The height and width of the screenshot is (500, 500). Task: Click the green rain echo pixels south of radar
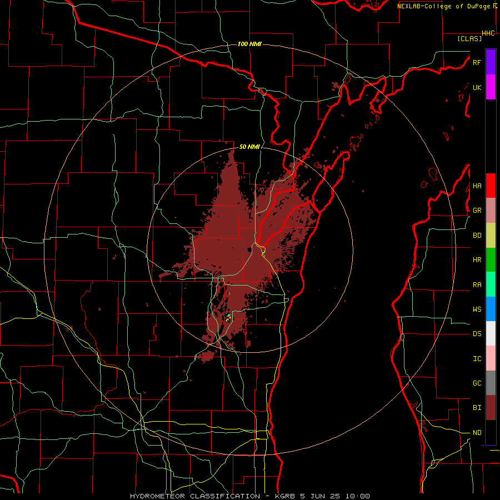[228, 317]
